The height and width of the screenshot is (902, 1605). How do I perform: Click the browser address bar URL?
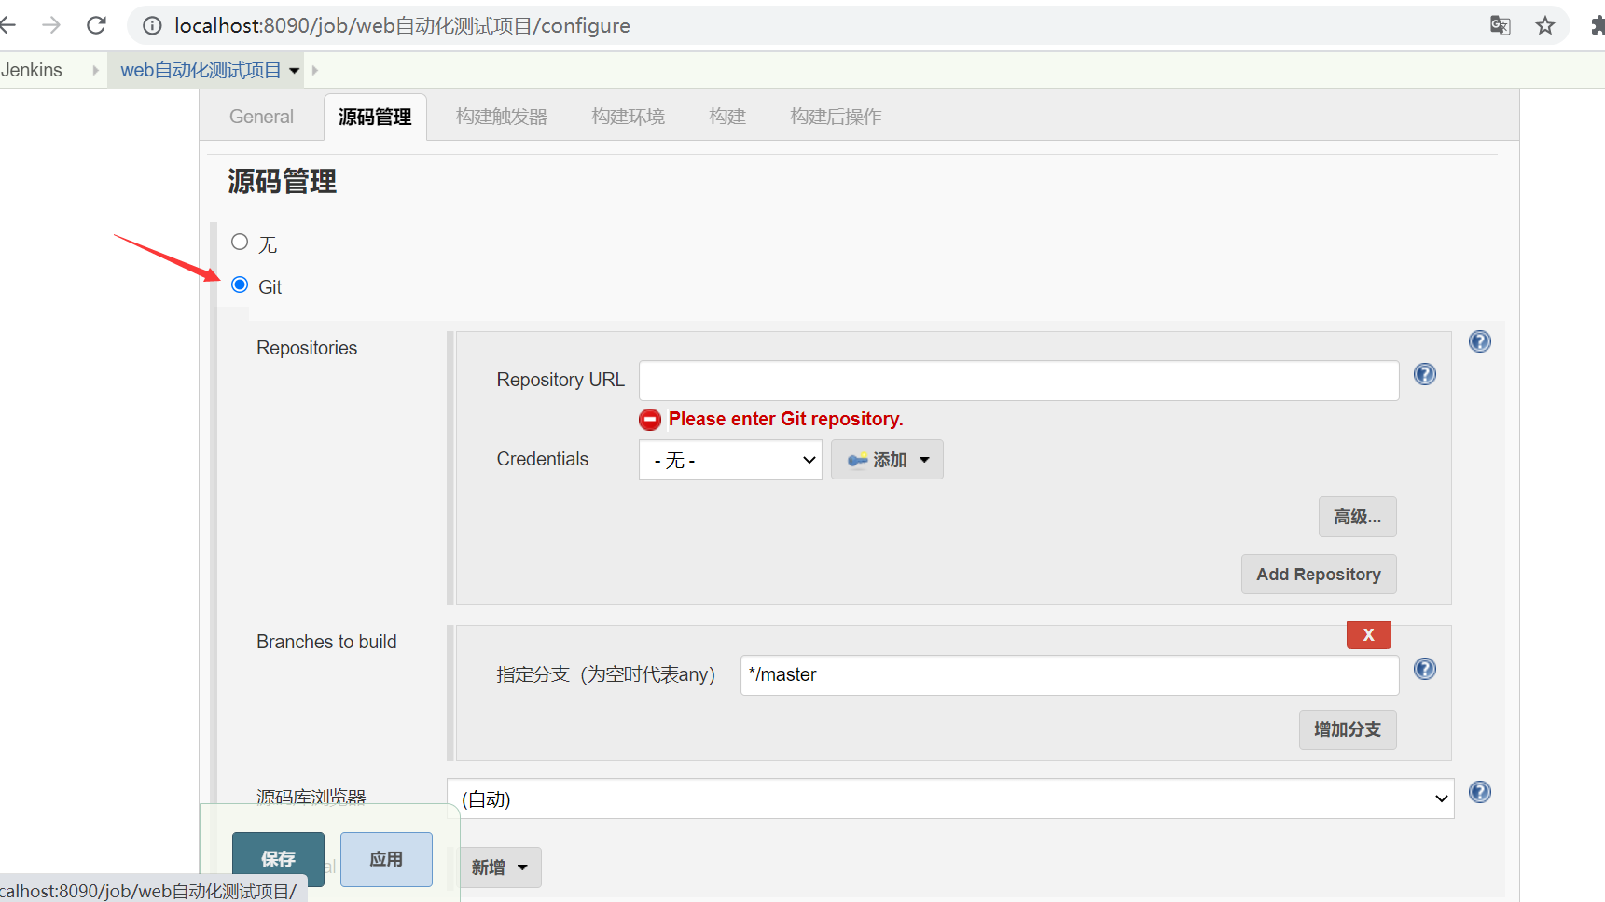click(402, 26)
